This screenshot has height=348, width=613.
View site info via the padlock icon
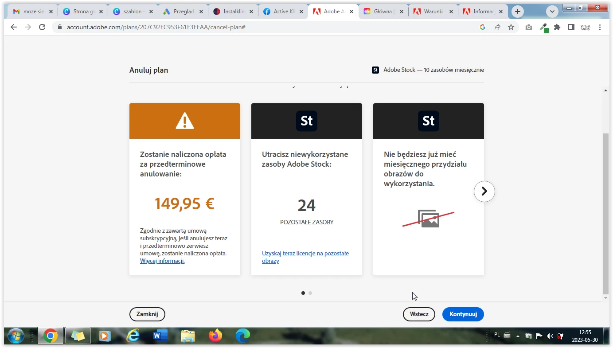59,27
